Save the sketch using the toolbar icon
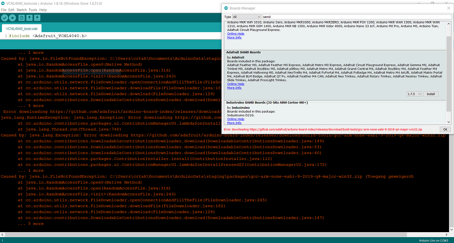 pyautogui.click(x=38, y=17)
